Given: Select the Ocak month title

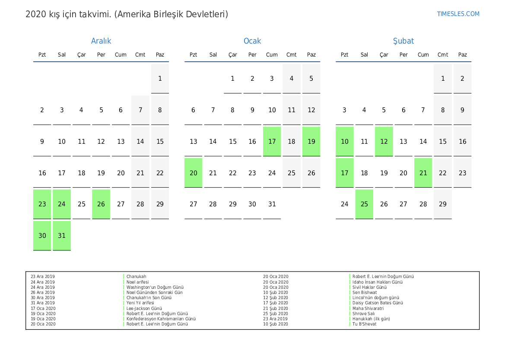Looking at the screenshot, I should pyautogui.click(x=252, y=41).
